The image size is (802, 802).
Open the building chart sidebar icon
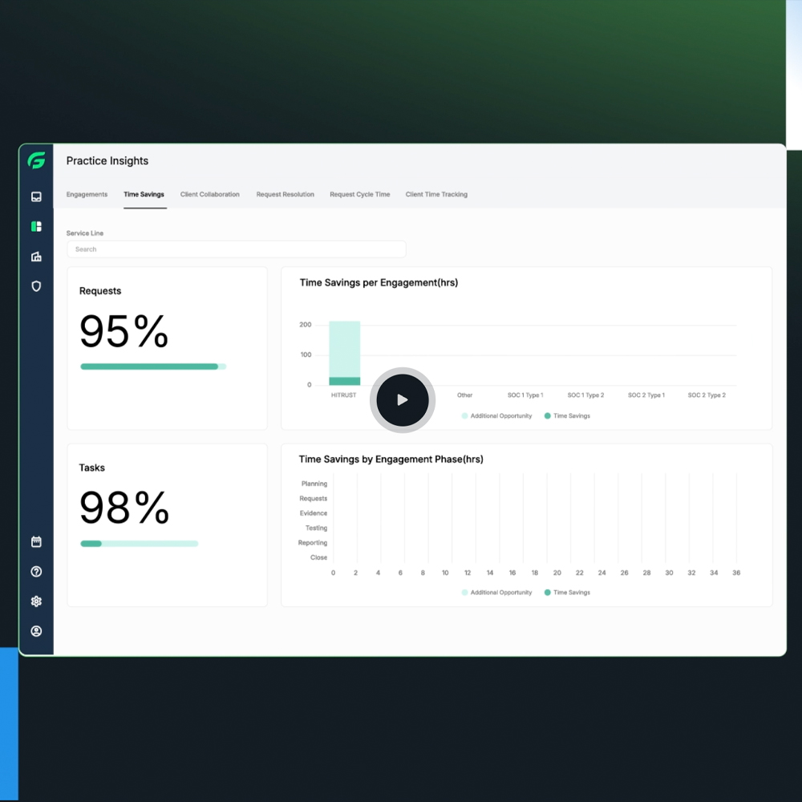[x=36, y=257]
